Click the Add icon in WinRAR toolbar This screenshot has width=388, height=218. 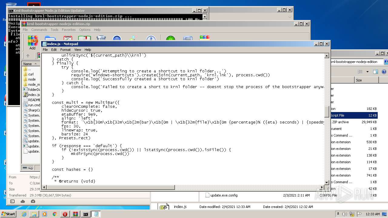pos(32,43)
